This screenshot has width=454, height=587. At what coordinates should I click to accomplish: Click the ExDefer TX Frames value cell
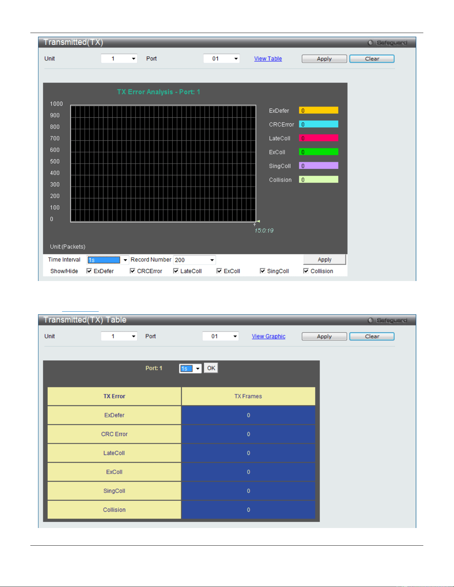248,415
